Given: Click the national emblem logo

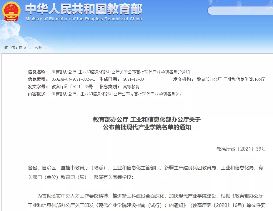Looking at the screenshot, I should click(11, 11).
